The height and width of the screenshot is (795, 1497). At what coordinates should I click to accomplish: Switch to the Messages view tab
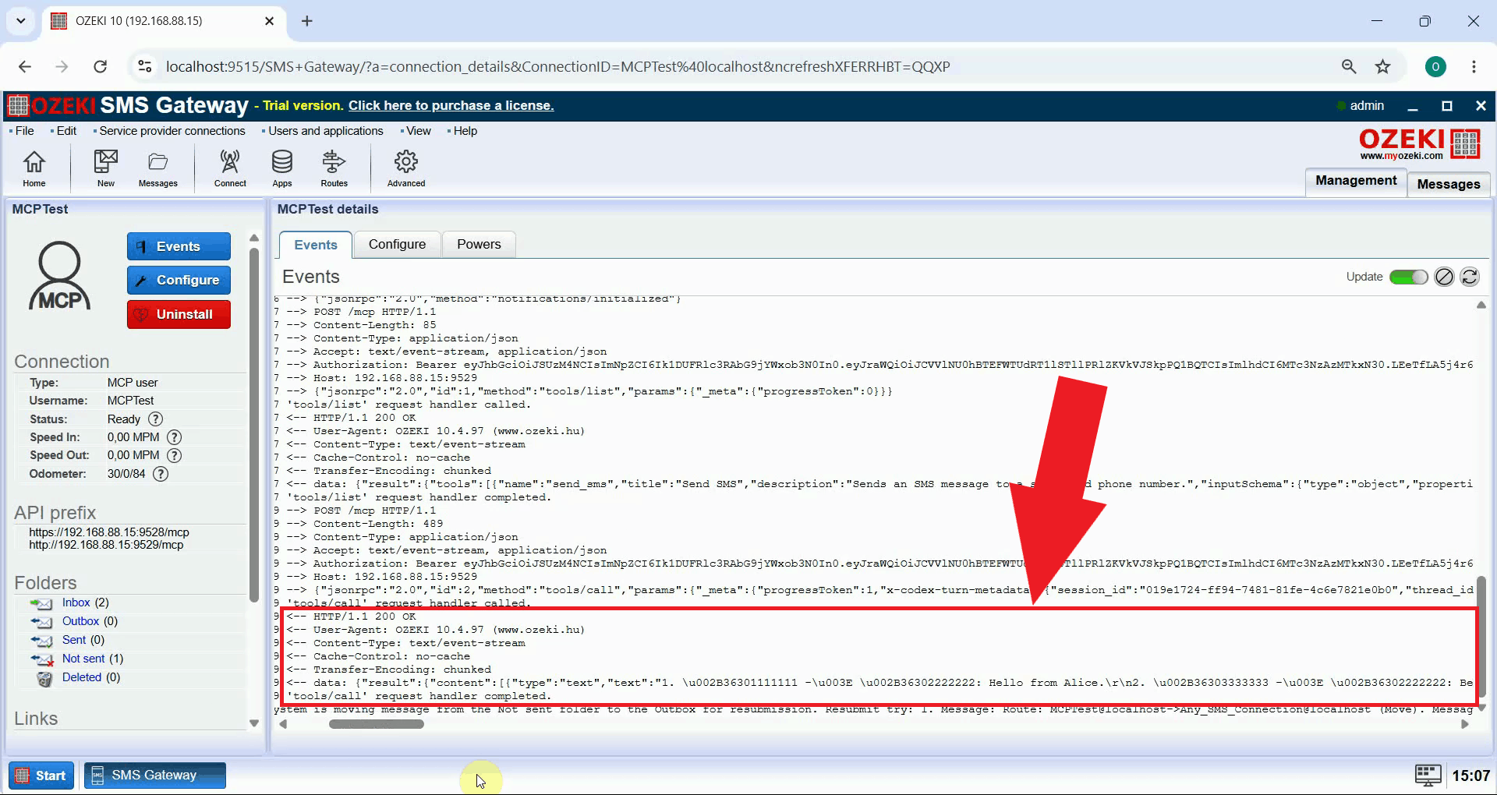(x=1449, y=184)
